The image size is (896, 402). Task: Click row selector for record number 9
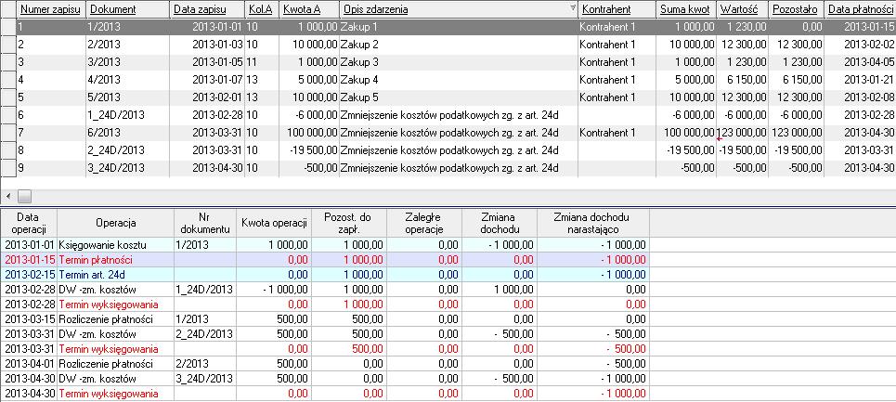click(x=7, y=168)
